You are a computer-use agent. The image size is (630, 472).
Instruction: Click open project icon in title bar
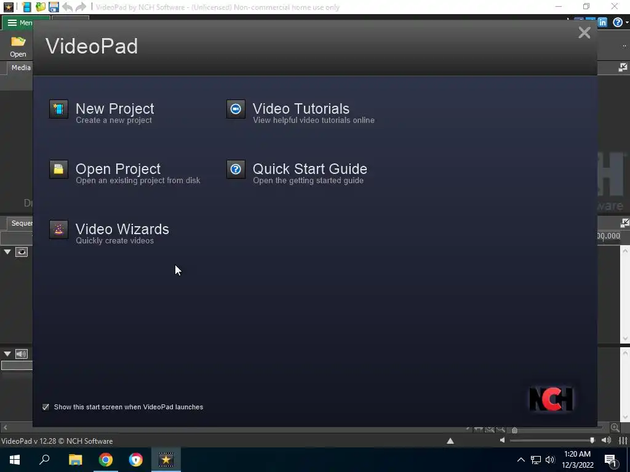pos(40,7)
